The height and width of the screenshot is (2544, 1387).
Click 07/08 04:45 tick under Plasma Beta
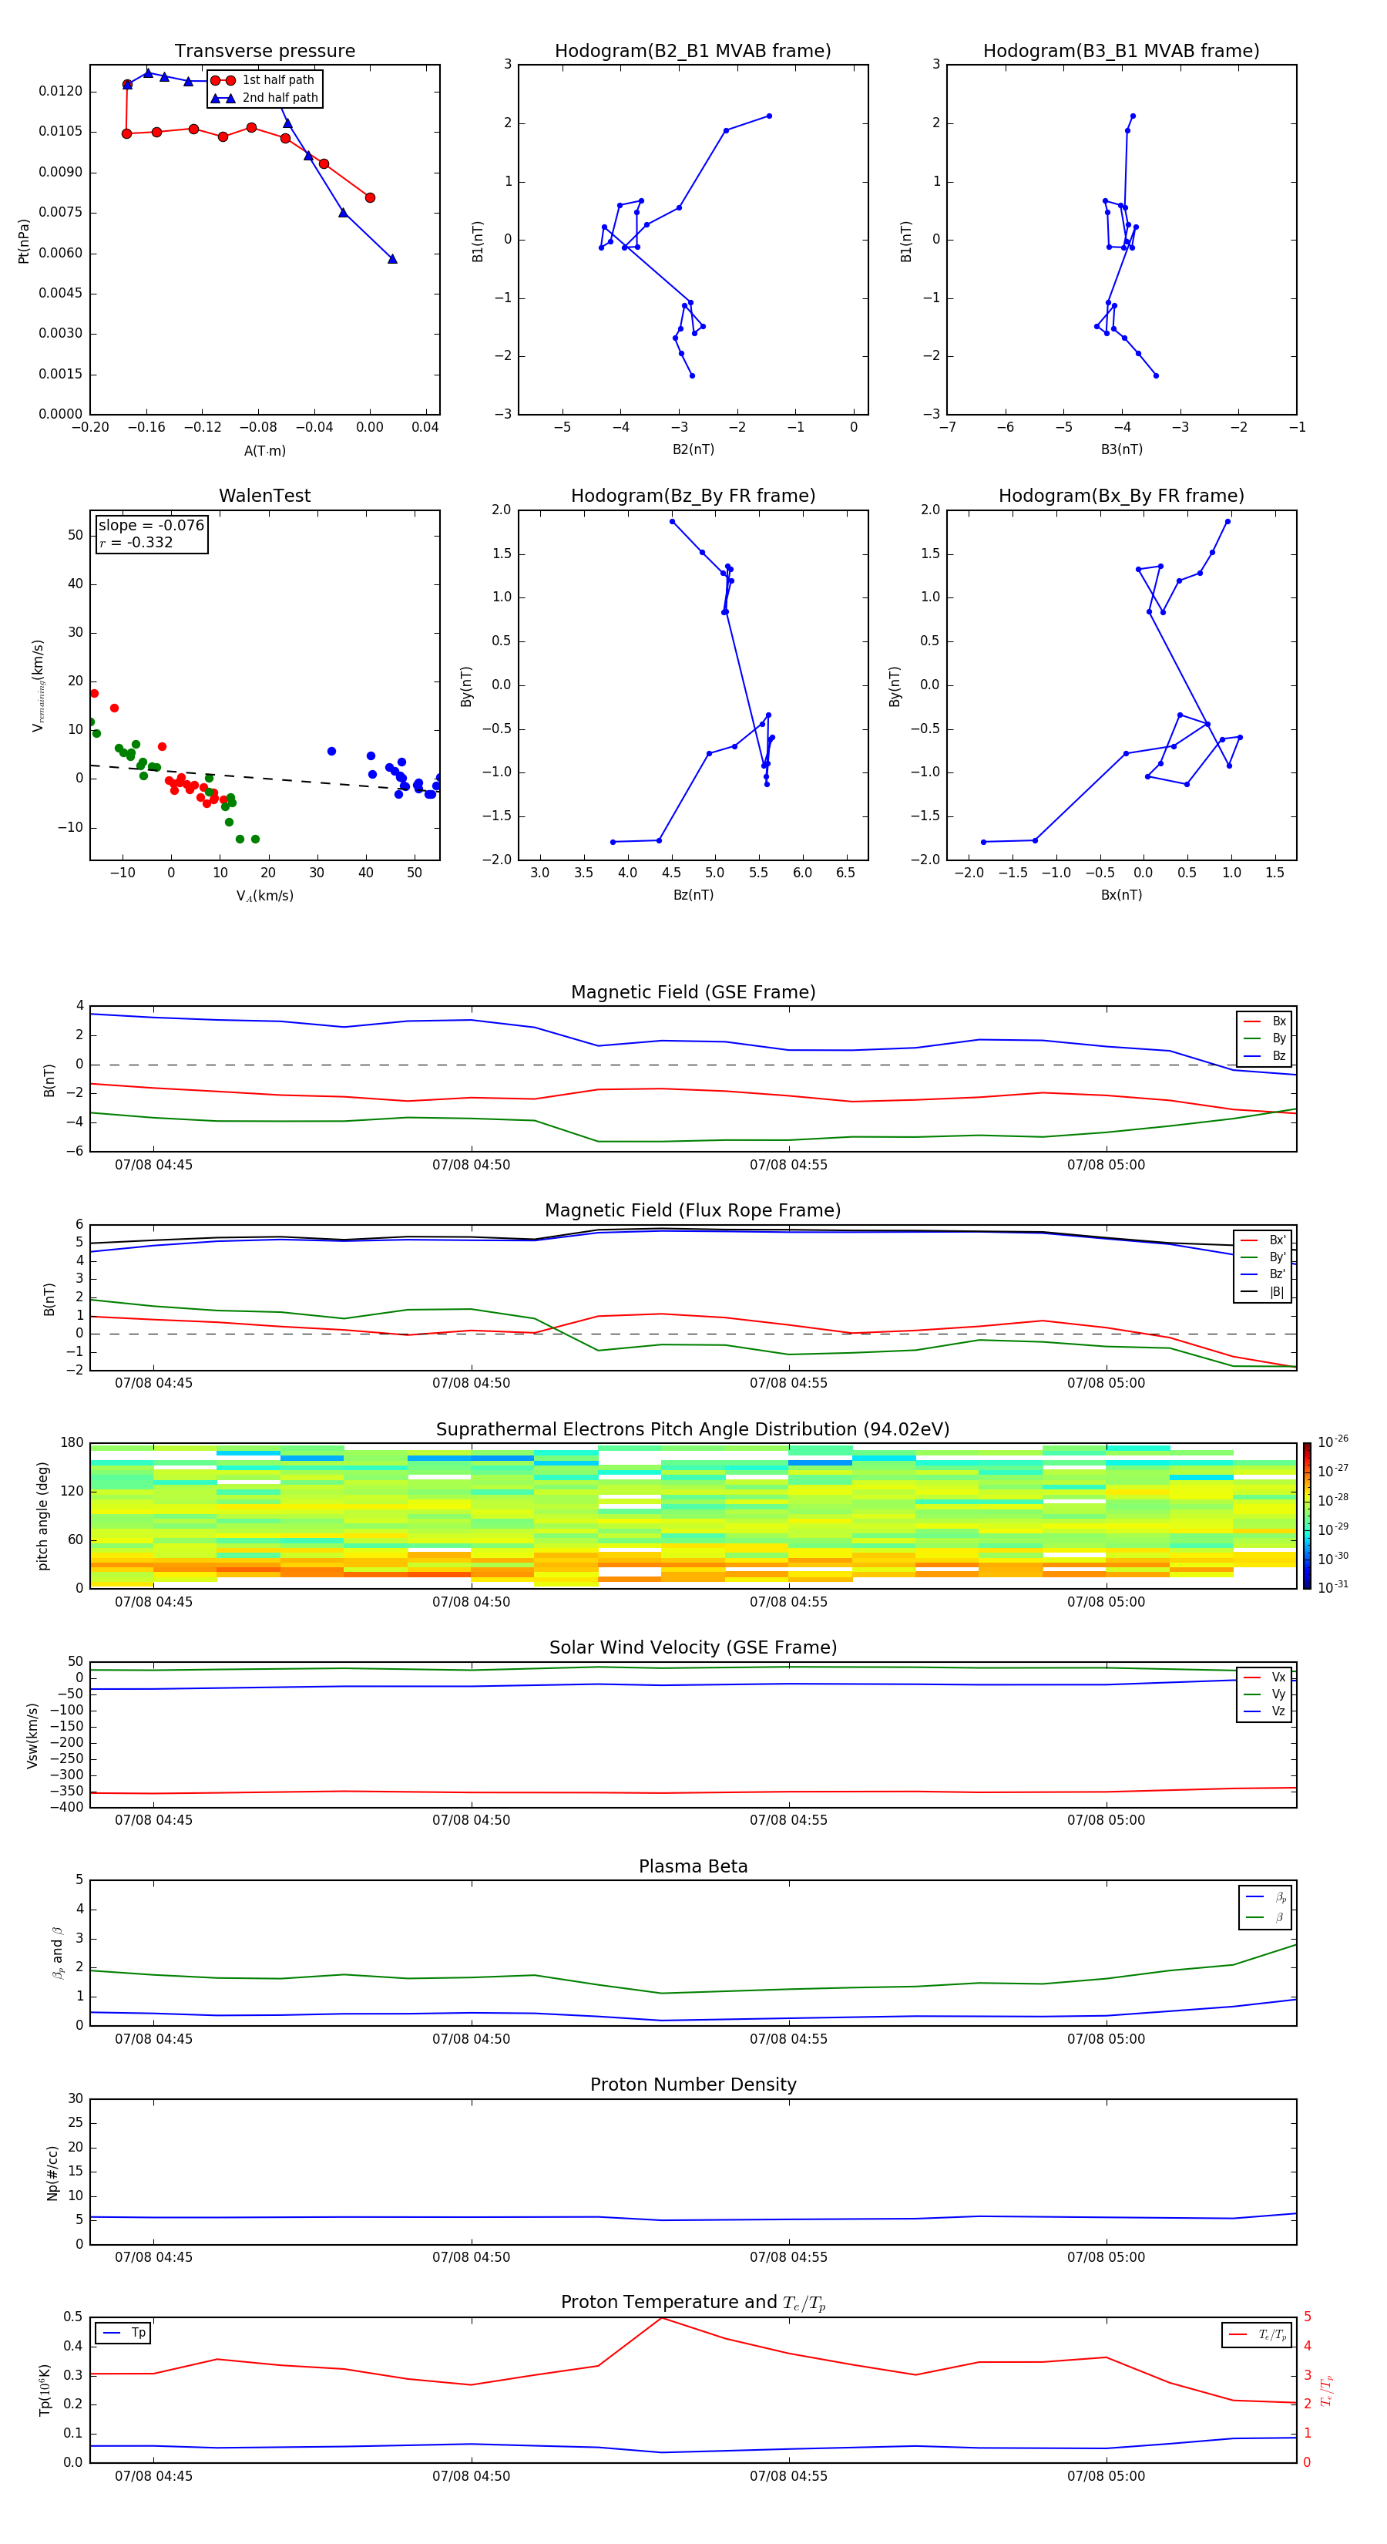[x=153, y=2038]
